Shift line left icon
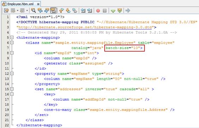This screenshot has width=199, height=128. (x=83, y=11)
